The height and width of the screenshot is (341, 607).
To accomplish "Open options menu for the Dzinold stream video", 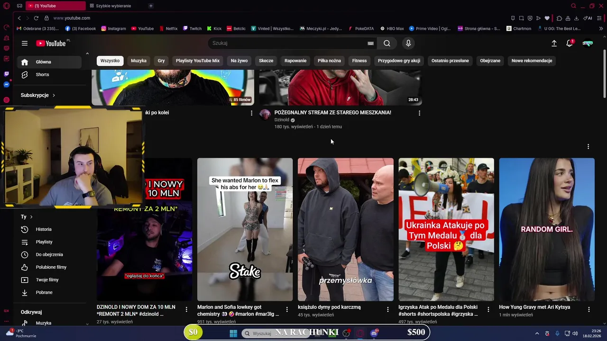I will [x=419, y=113].
